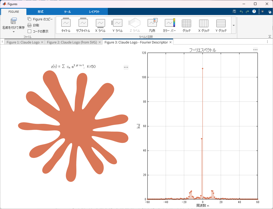The image size is (273, 209).
Task: Insert a Y ラベル axis label
Action: coord(117,25)
